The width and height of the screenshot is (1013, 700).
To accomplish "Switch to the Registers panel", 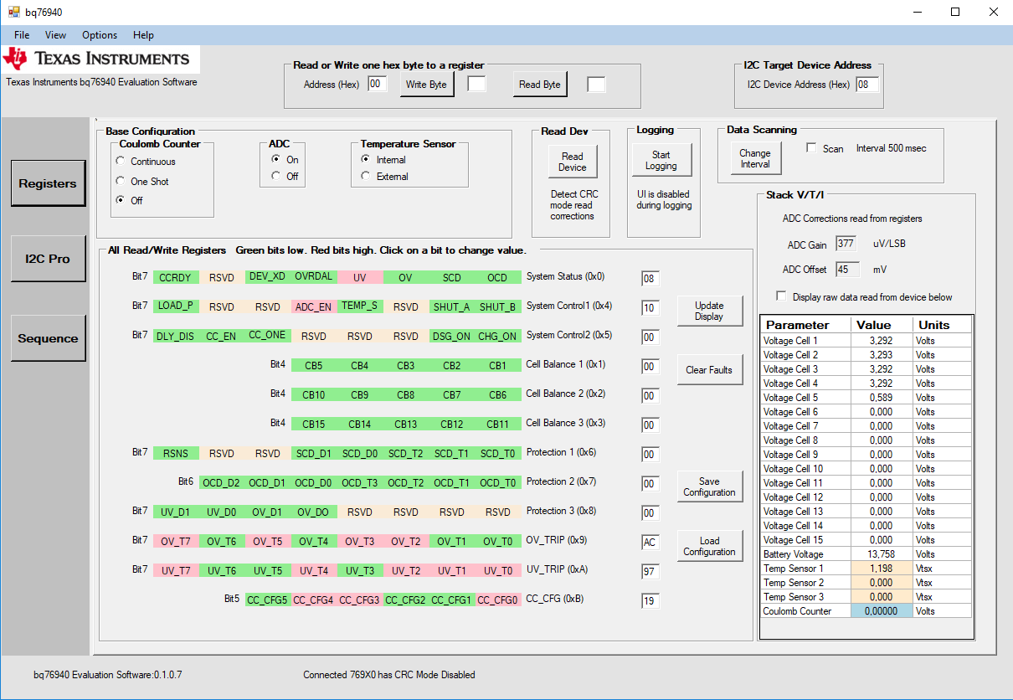I will pyautogui.click(x=48, y=183).
